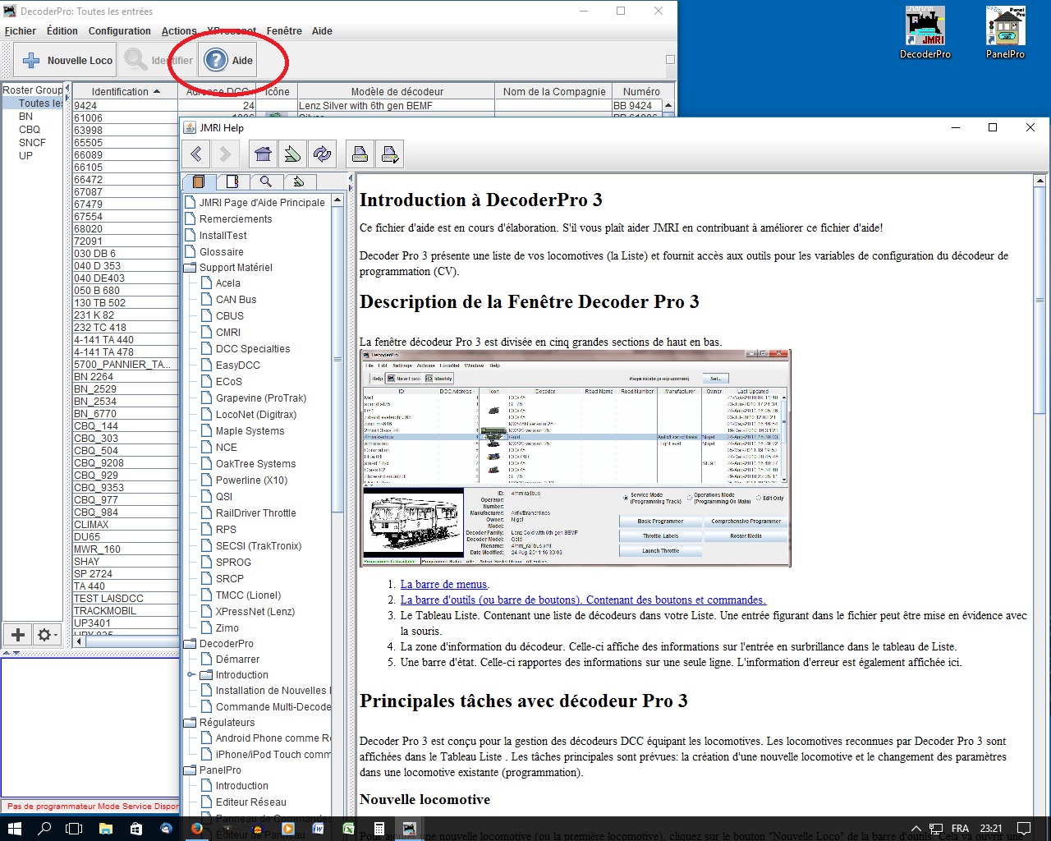This screenshot has height=841, width=1051.
Task: Follow the 'La barre d'outils' link
Action: tap(583, 600)
